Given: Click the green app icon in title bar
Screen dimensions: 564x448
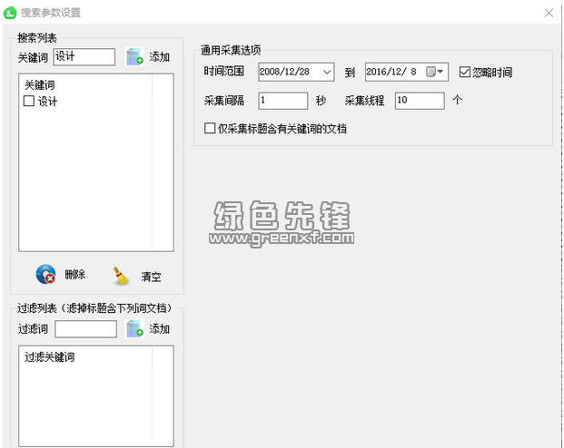Looking at the screenshot, I should [10, 13].
